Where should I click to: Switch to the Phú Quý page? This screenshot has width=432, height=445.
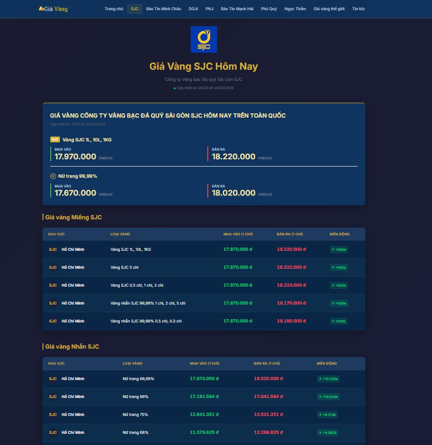pos(269,9)
